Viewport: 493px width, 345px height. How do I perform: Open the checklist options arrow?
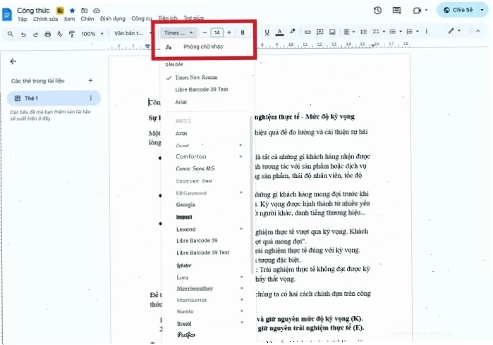click(x=384, y=32)
